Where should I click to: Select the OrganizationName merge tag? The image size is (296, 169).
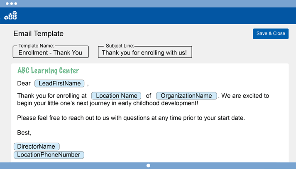click(186, 96)
